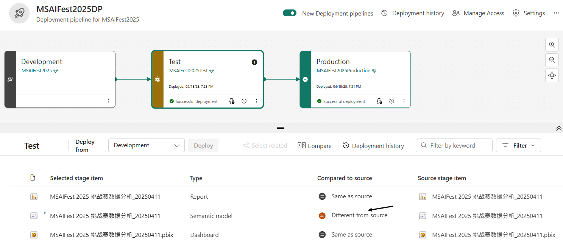Screen dimensions: 563x246
Task: Click Successful deployment status on the Test stage
Action: tap(193, 101)
